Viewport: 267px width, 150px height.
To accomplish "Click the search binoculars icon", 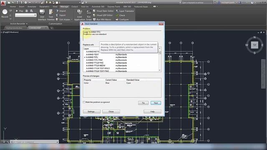I will pos(215,2).
